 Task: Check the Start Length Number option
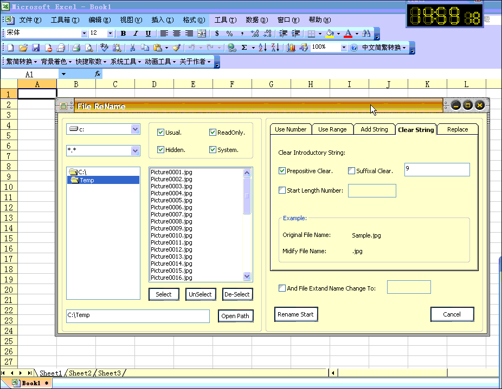pyautogui.click(x=282, y=190)
